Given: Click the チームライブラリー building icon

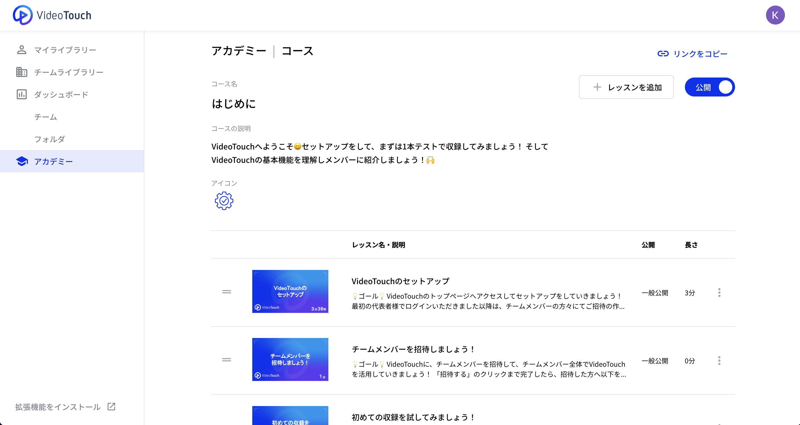Looking at the screenshot, I should (x=21, y=72).
